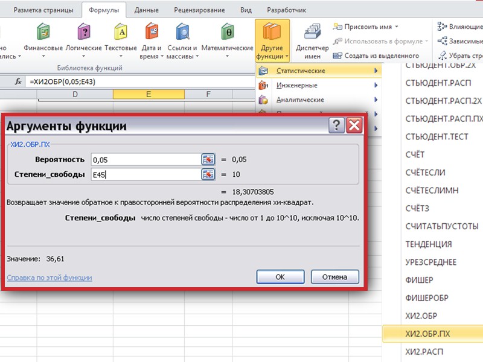This screenshot has height=362, width=483.
Task: Click into the Вероятность input field
Action: pyautogui.click(x=145, y=159)
